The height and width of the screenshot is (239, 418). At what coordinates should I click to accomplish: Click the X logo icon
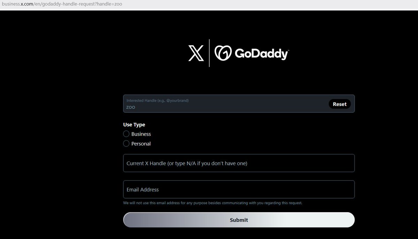pos(195,53)
